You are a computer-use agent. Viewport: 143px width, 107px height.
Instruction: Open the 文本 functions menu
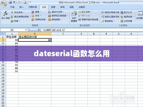click(36, 16)
